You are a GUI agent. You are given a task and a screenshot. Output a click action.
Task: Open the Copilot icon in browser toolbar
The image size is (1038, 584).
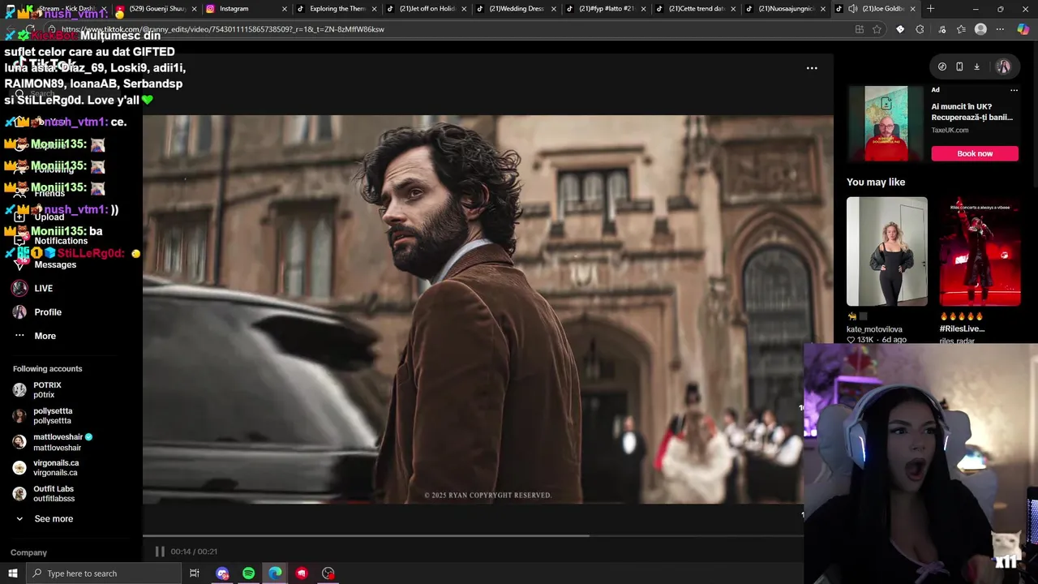1023,29
